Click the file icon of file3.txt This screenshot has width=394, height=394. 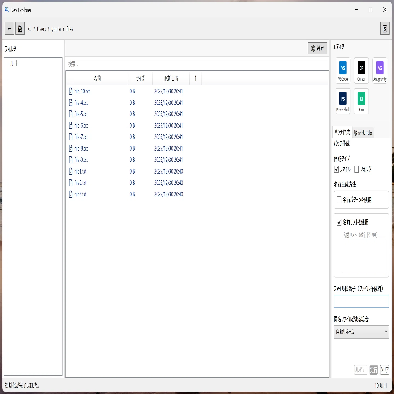tap(71, 194)
